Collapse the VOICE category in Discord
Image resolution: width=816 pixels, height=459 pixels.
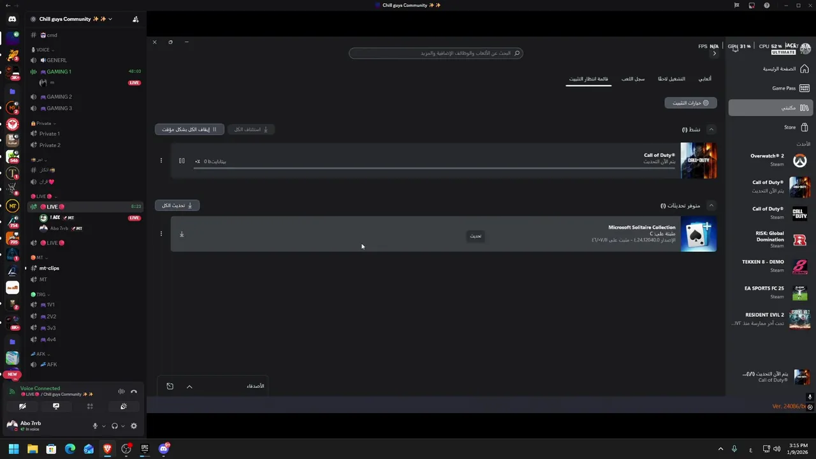(42, 50)
